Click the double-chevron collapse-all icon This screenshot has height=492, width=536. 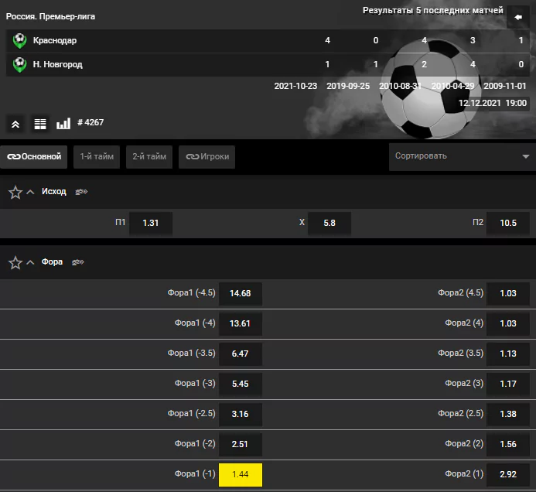15,124
